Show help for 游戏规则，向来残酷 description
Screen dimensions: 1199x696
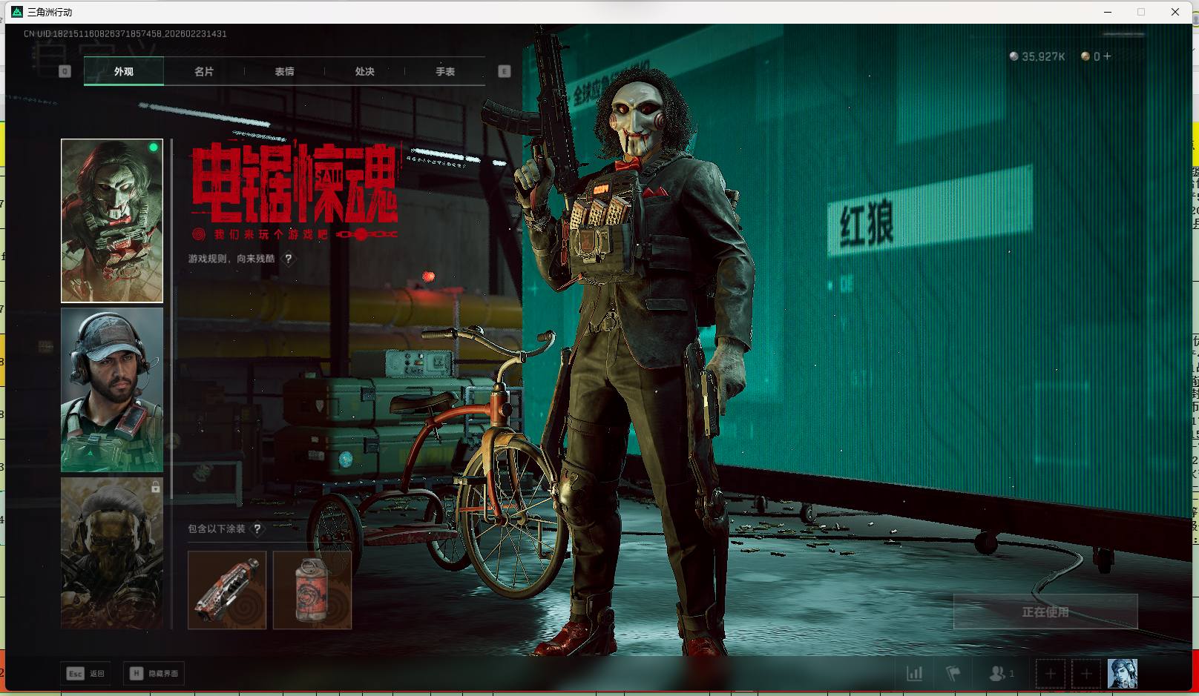[289, 259]
